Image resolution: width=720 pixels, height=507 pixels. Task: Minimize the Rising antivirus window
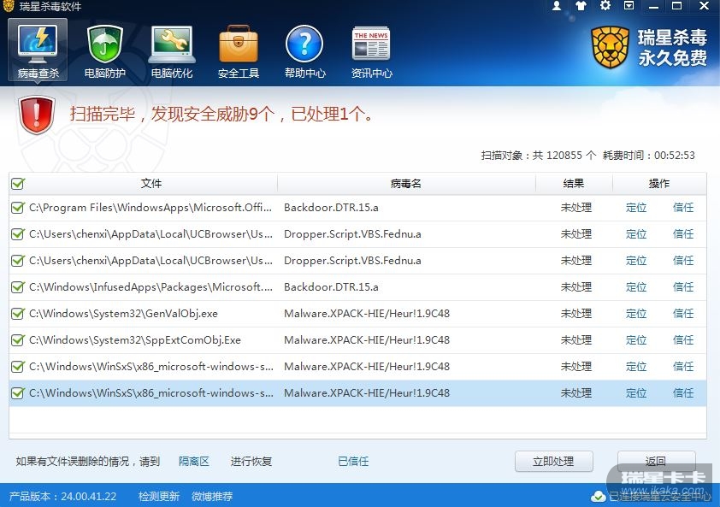[x=654, y=6]
